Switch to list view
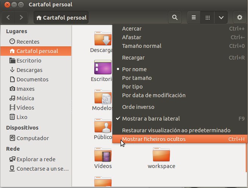248x188 pixels. pyautogui.click(x=194, y=17)
